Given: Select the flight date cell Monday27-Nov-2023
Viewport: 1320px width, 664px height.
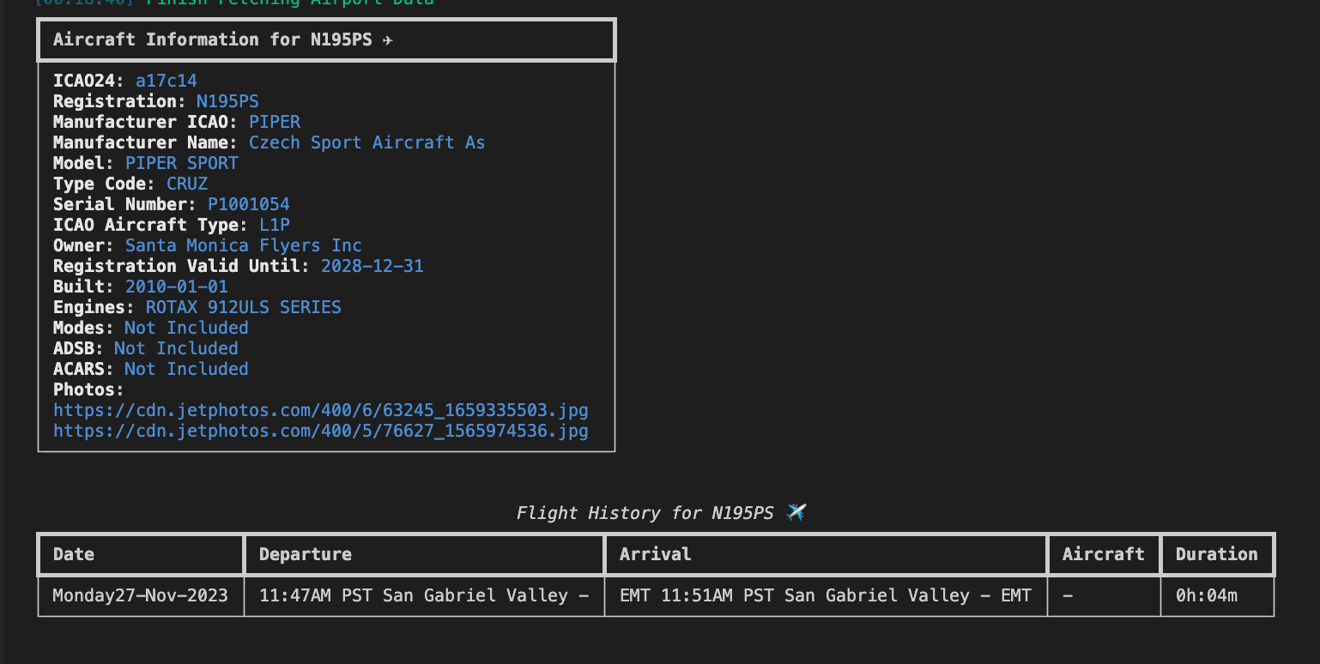Looking at the screenshot, I should click(x=141, y=595).
